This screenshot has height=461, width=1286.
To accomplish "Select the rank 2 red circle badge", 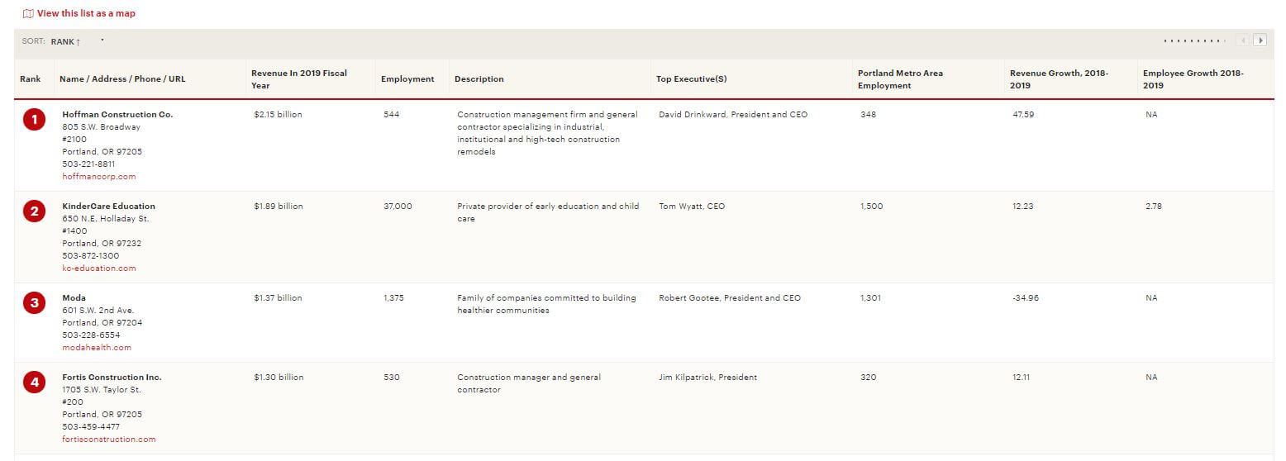I will coord(34,212).
